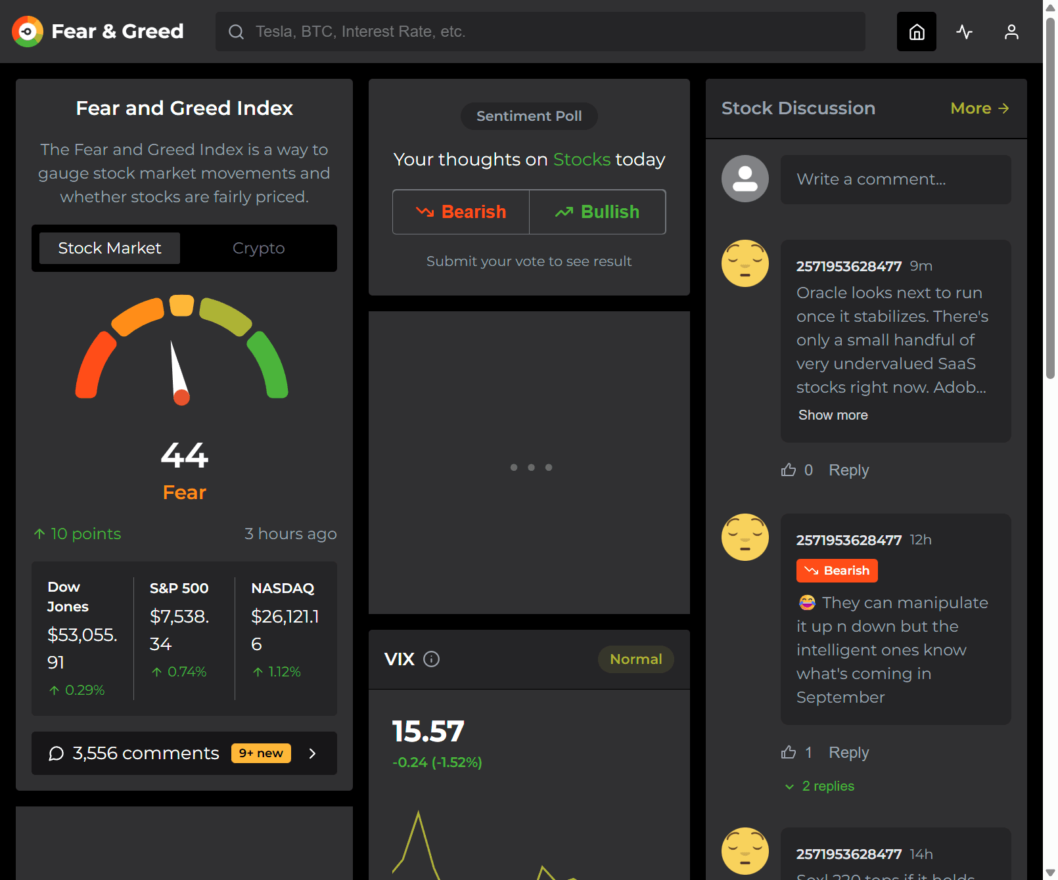Open More stock discussions link
This screenshot has width=1058, height=880.
980,108
